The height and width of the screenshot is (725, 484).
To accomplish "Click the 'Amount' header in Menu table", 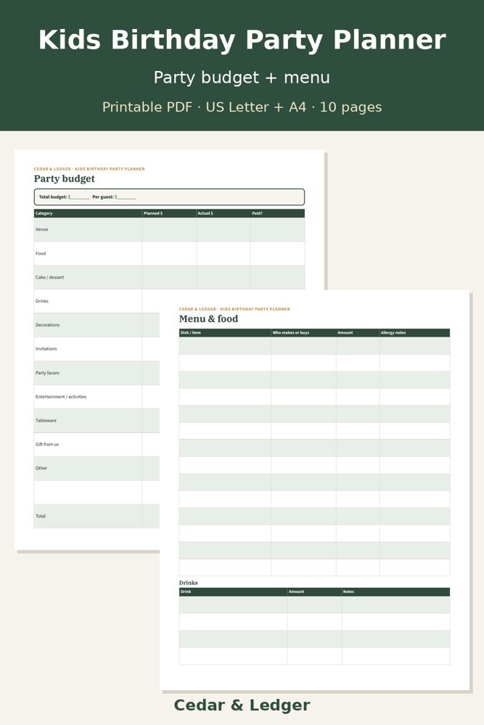I will (x=358, y=333).
